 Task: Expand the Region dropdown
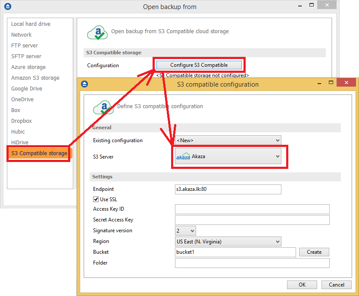tap(228, 242)
